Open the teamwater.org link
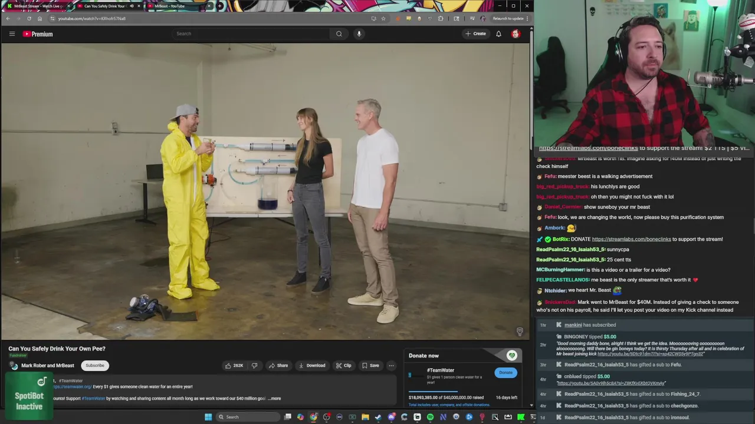Screen dimensions: 755x424 [72, 387]
